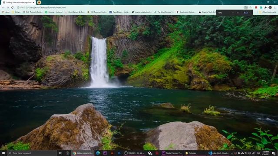The image size is (278, 156).
Task: Open Adobe Illustrator from the taskbar
Action: click(112, 153)
